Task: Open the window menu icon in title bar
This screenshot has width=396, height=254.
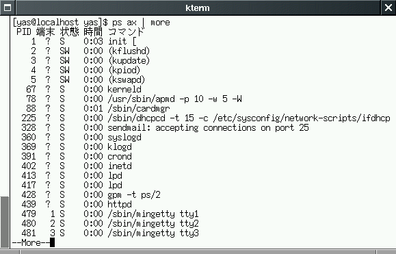Action: (x=8, y=8)
